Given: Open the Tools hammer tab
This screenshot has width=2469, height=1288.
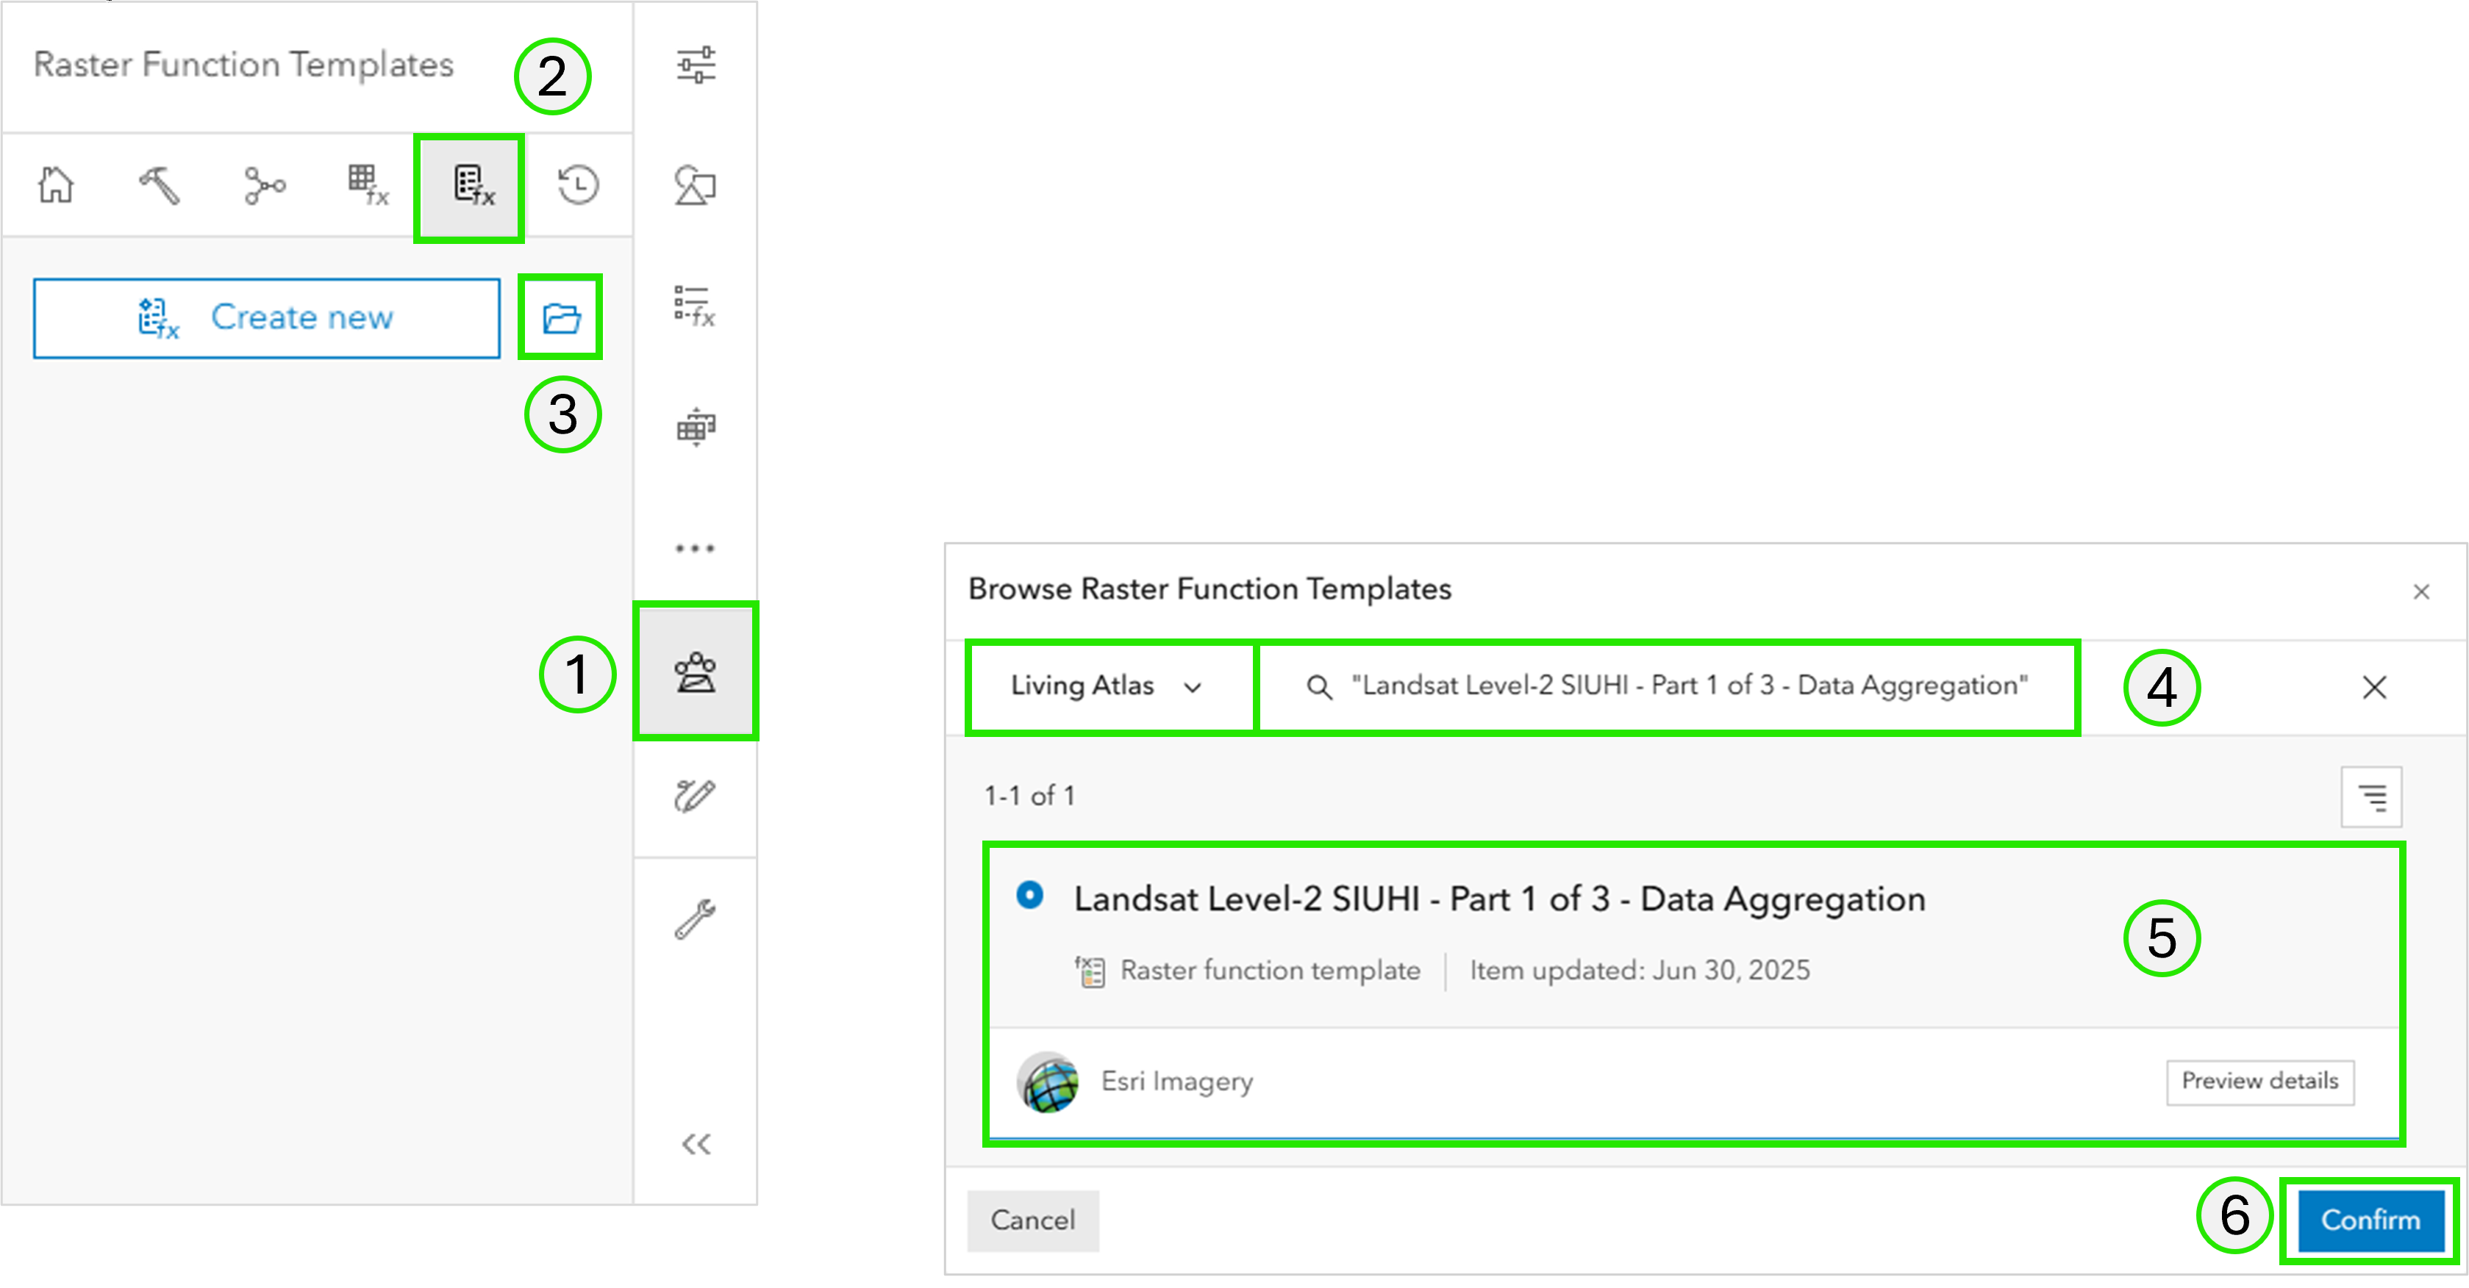Looking at the screenshot, I should [159, 185].
